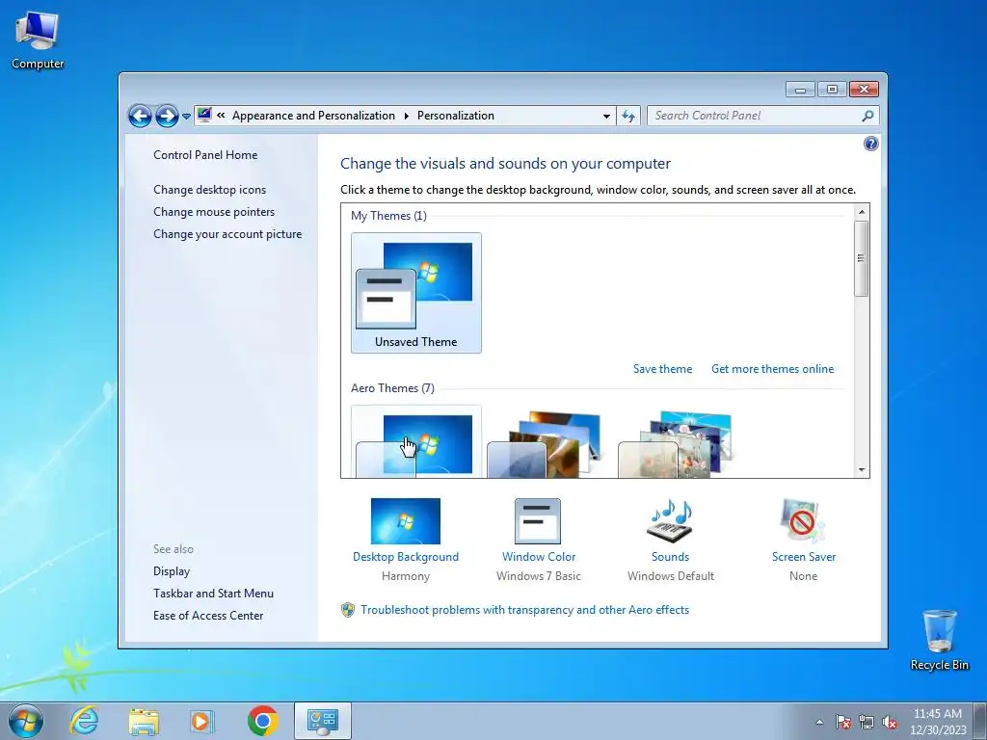
Task: Open the clock showing 11:45 AM
Action: tap(937, 722)
